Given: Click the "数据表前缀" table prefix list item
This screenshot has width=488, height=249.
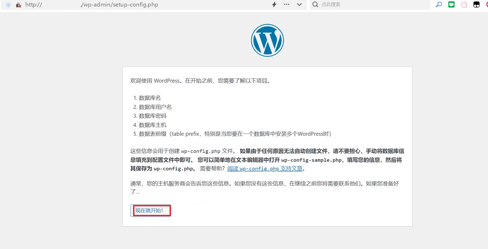Looking at the screenshot, I should 235,134.
